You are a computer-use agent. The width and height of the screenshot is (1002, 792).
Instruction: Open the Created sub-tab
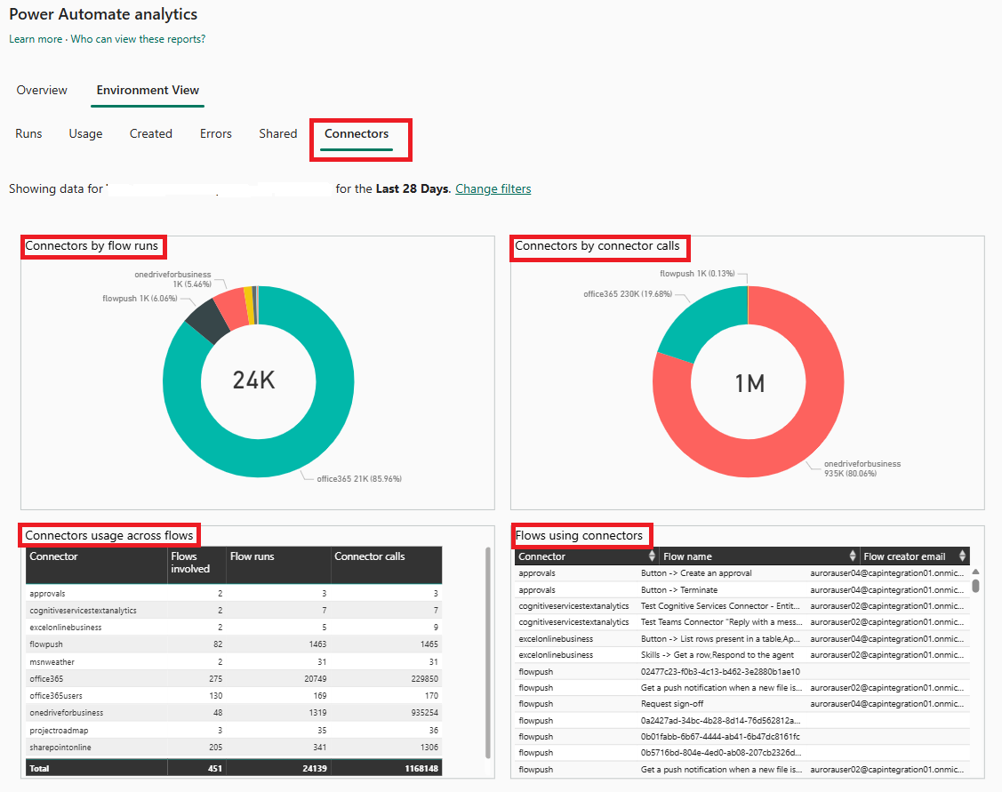(151, 133)
